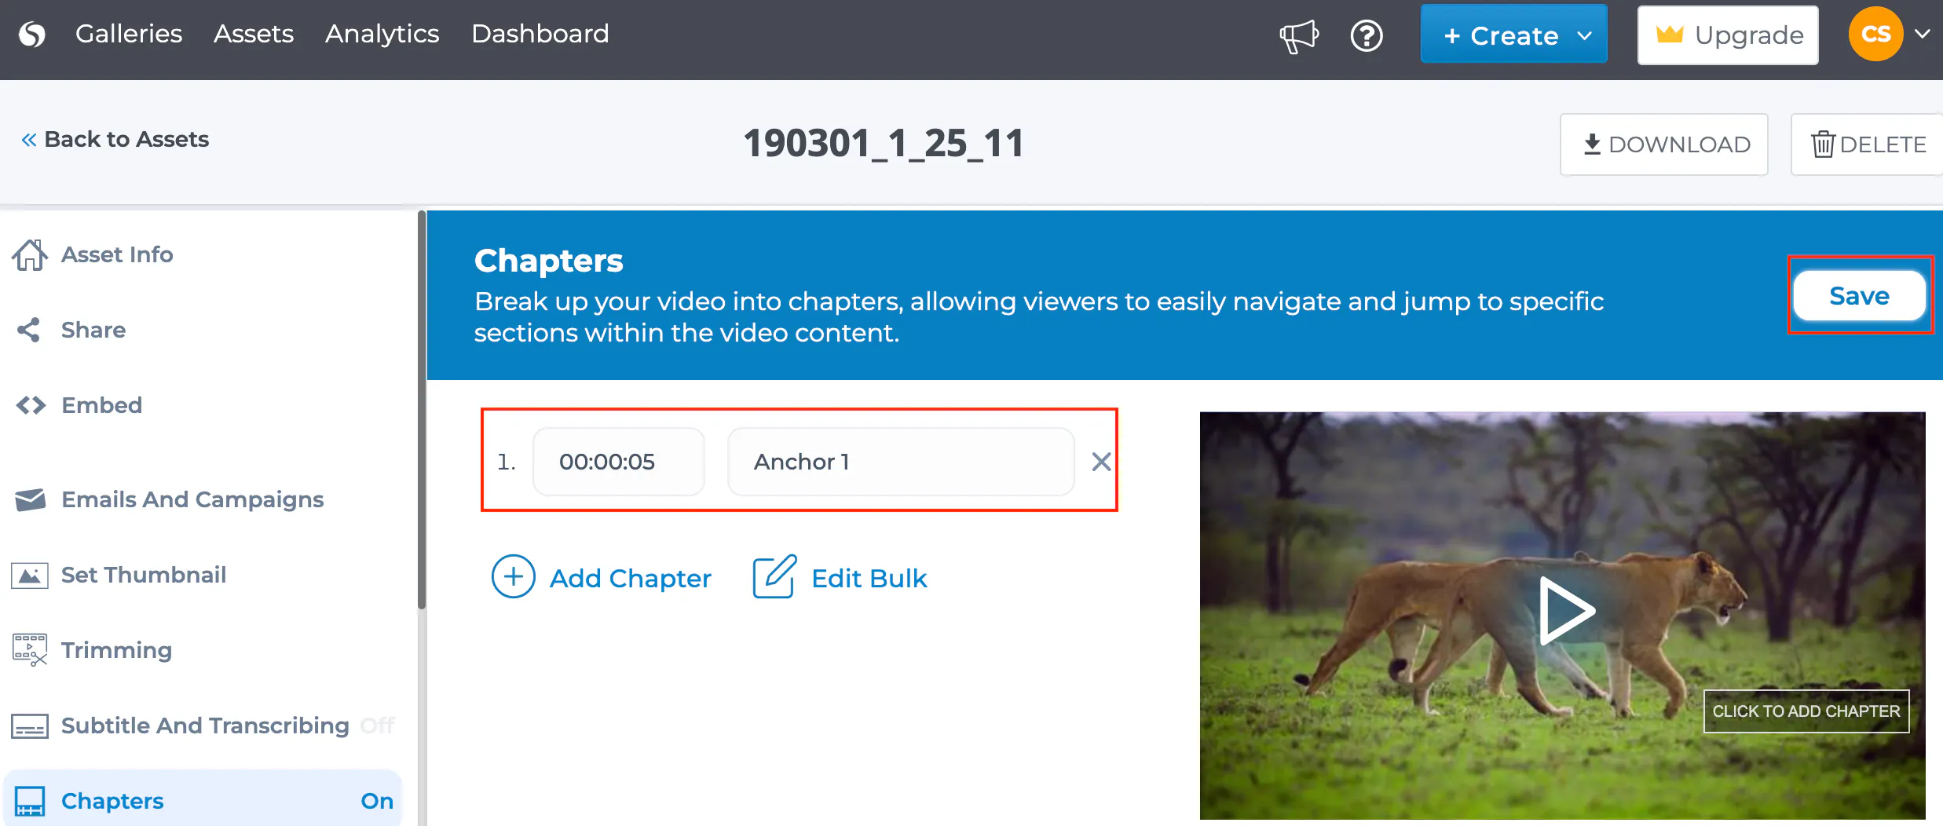1943x826 pixels.
Task: Select the Chapters sidebar item
Action: click(x=203, y=799)
